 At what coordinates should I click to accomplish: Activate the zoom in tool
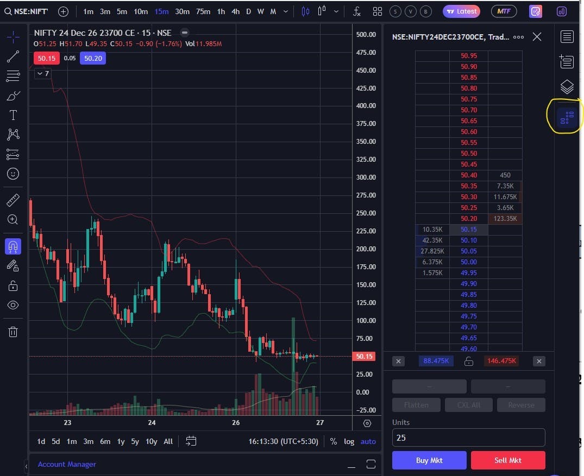pyautogui.click(x=13, y=220)
